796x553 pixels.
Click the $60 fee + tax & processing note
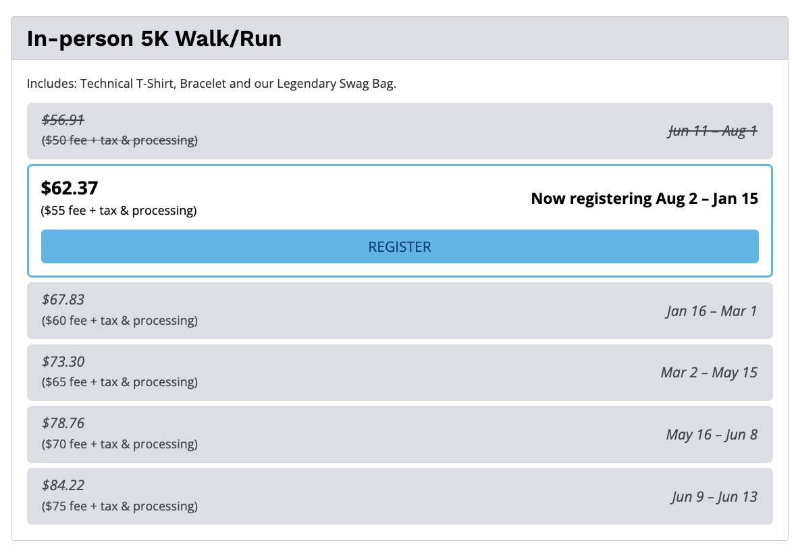120,320
